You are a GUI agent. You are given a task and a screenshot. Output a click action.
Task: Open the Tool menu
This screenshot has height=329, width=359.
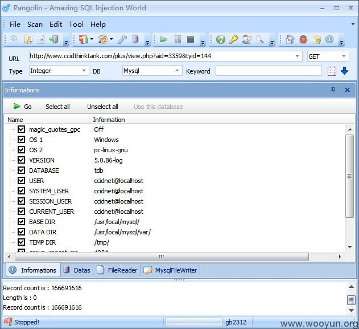[x=76, y=25]
